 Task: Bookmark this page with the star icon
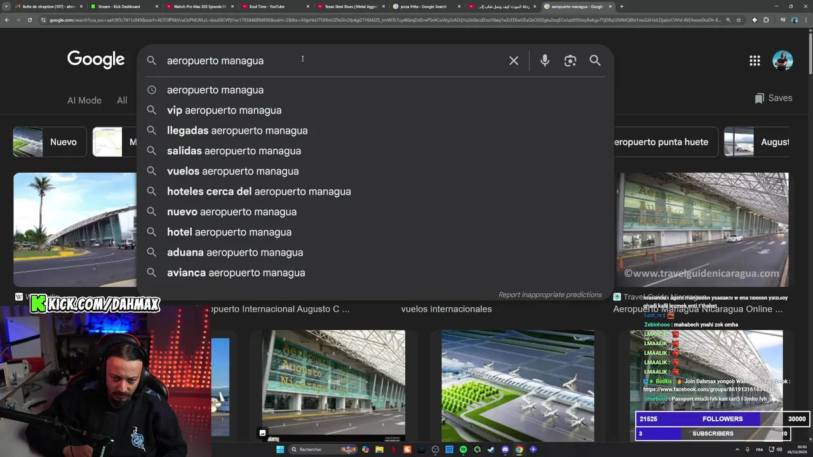pyautogui.click(x=738, y=20)
